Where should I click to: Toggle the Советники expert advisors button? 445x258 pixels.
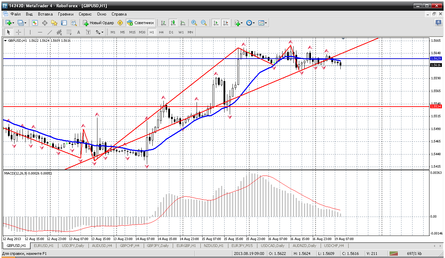140,23
